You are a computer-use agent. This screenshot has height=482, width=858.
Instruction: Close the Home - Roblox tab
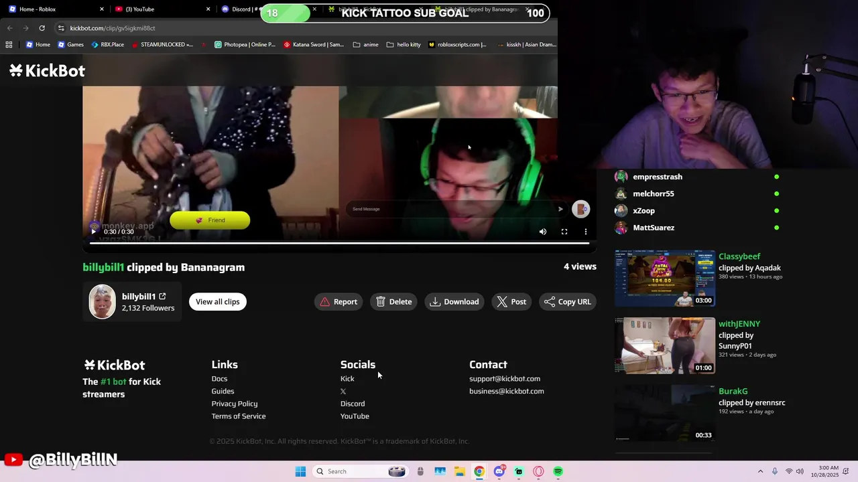102,9
